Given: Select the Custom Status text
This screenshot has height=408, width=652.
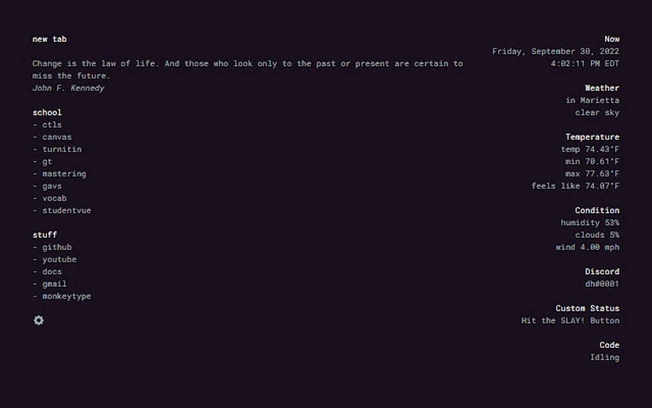Looking at the screenshot, I should (570, 320).
